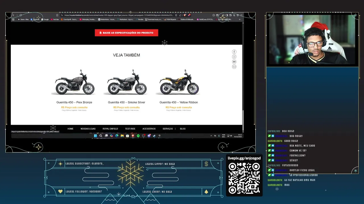The image size is (364, 204).
Task: Open the FitGirl Repacks bookmark
Action: tap(170, 19)
